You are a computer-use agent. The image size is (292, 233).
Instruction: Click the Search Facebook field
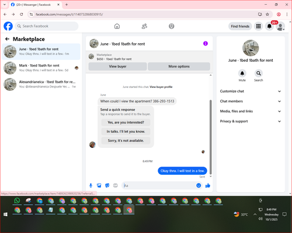click(47, 26)
